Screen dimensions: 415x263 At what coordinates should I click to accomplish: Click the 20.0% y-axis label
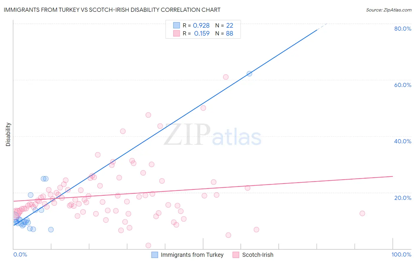pyautogui.click(x=403, y=198)
